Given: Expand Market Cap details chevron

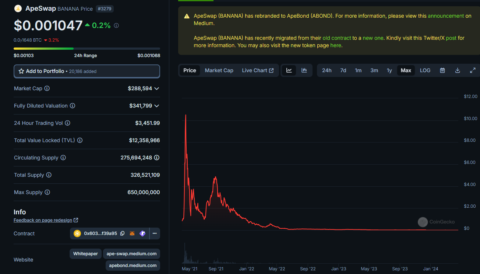Looking at the screenshot, I should 157,88.
